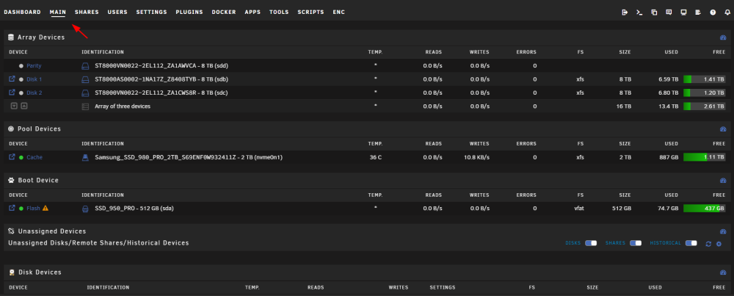Image resolution: width=734 pixels, height=296 pixels.
Task: Spin down all array disks arrow button
Action: (14, 106)
